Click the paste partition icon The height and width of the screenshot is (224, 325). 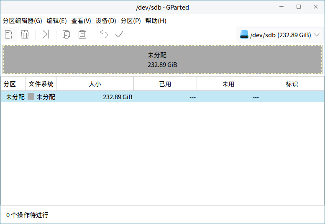coord(82,35)
